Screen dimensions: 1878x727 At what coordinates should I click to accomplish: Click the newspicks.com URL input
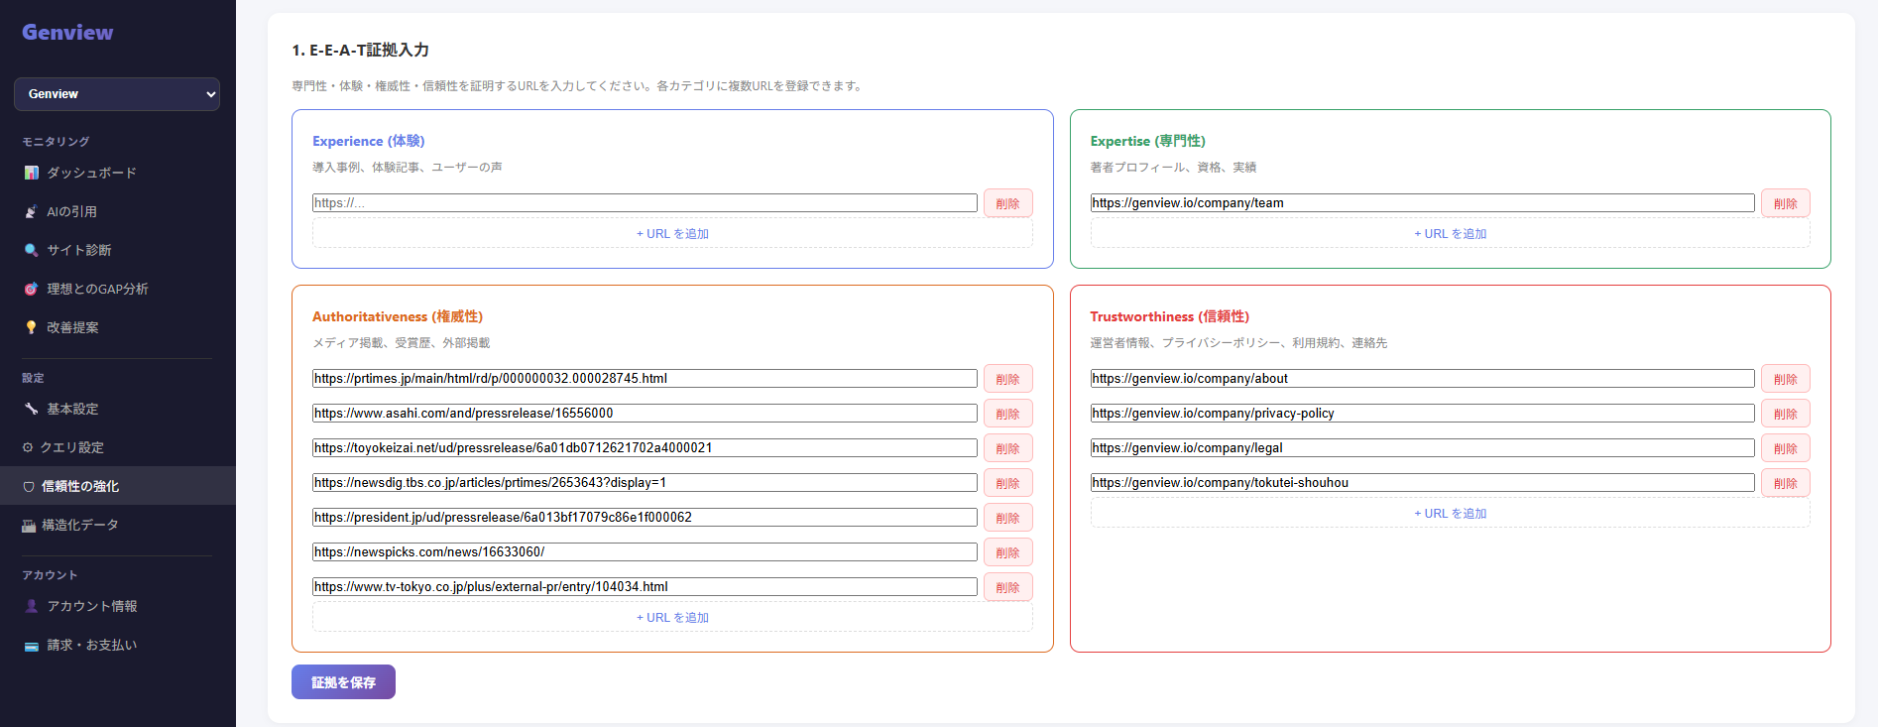[x=645, y=552]
